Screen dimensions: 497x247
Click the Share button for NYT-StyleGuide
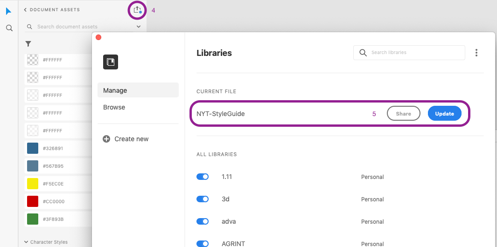(404, 114)
